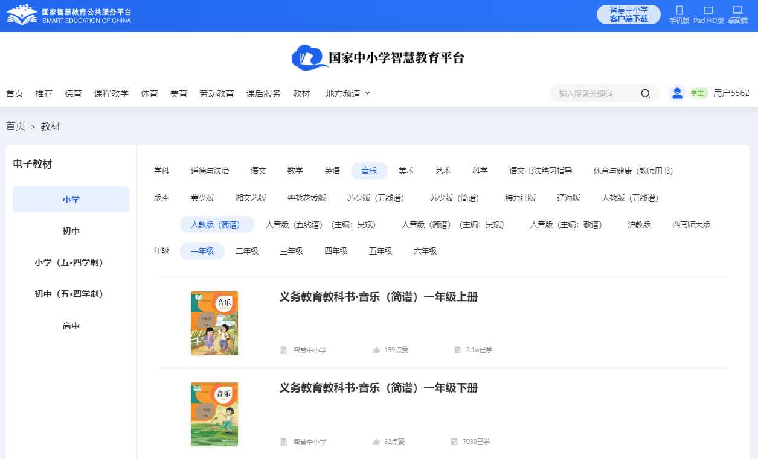This screenshot has height=459, width=758.
Task: Click the Smart Education of China logo
Action: 68,14
